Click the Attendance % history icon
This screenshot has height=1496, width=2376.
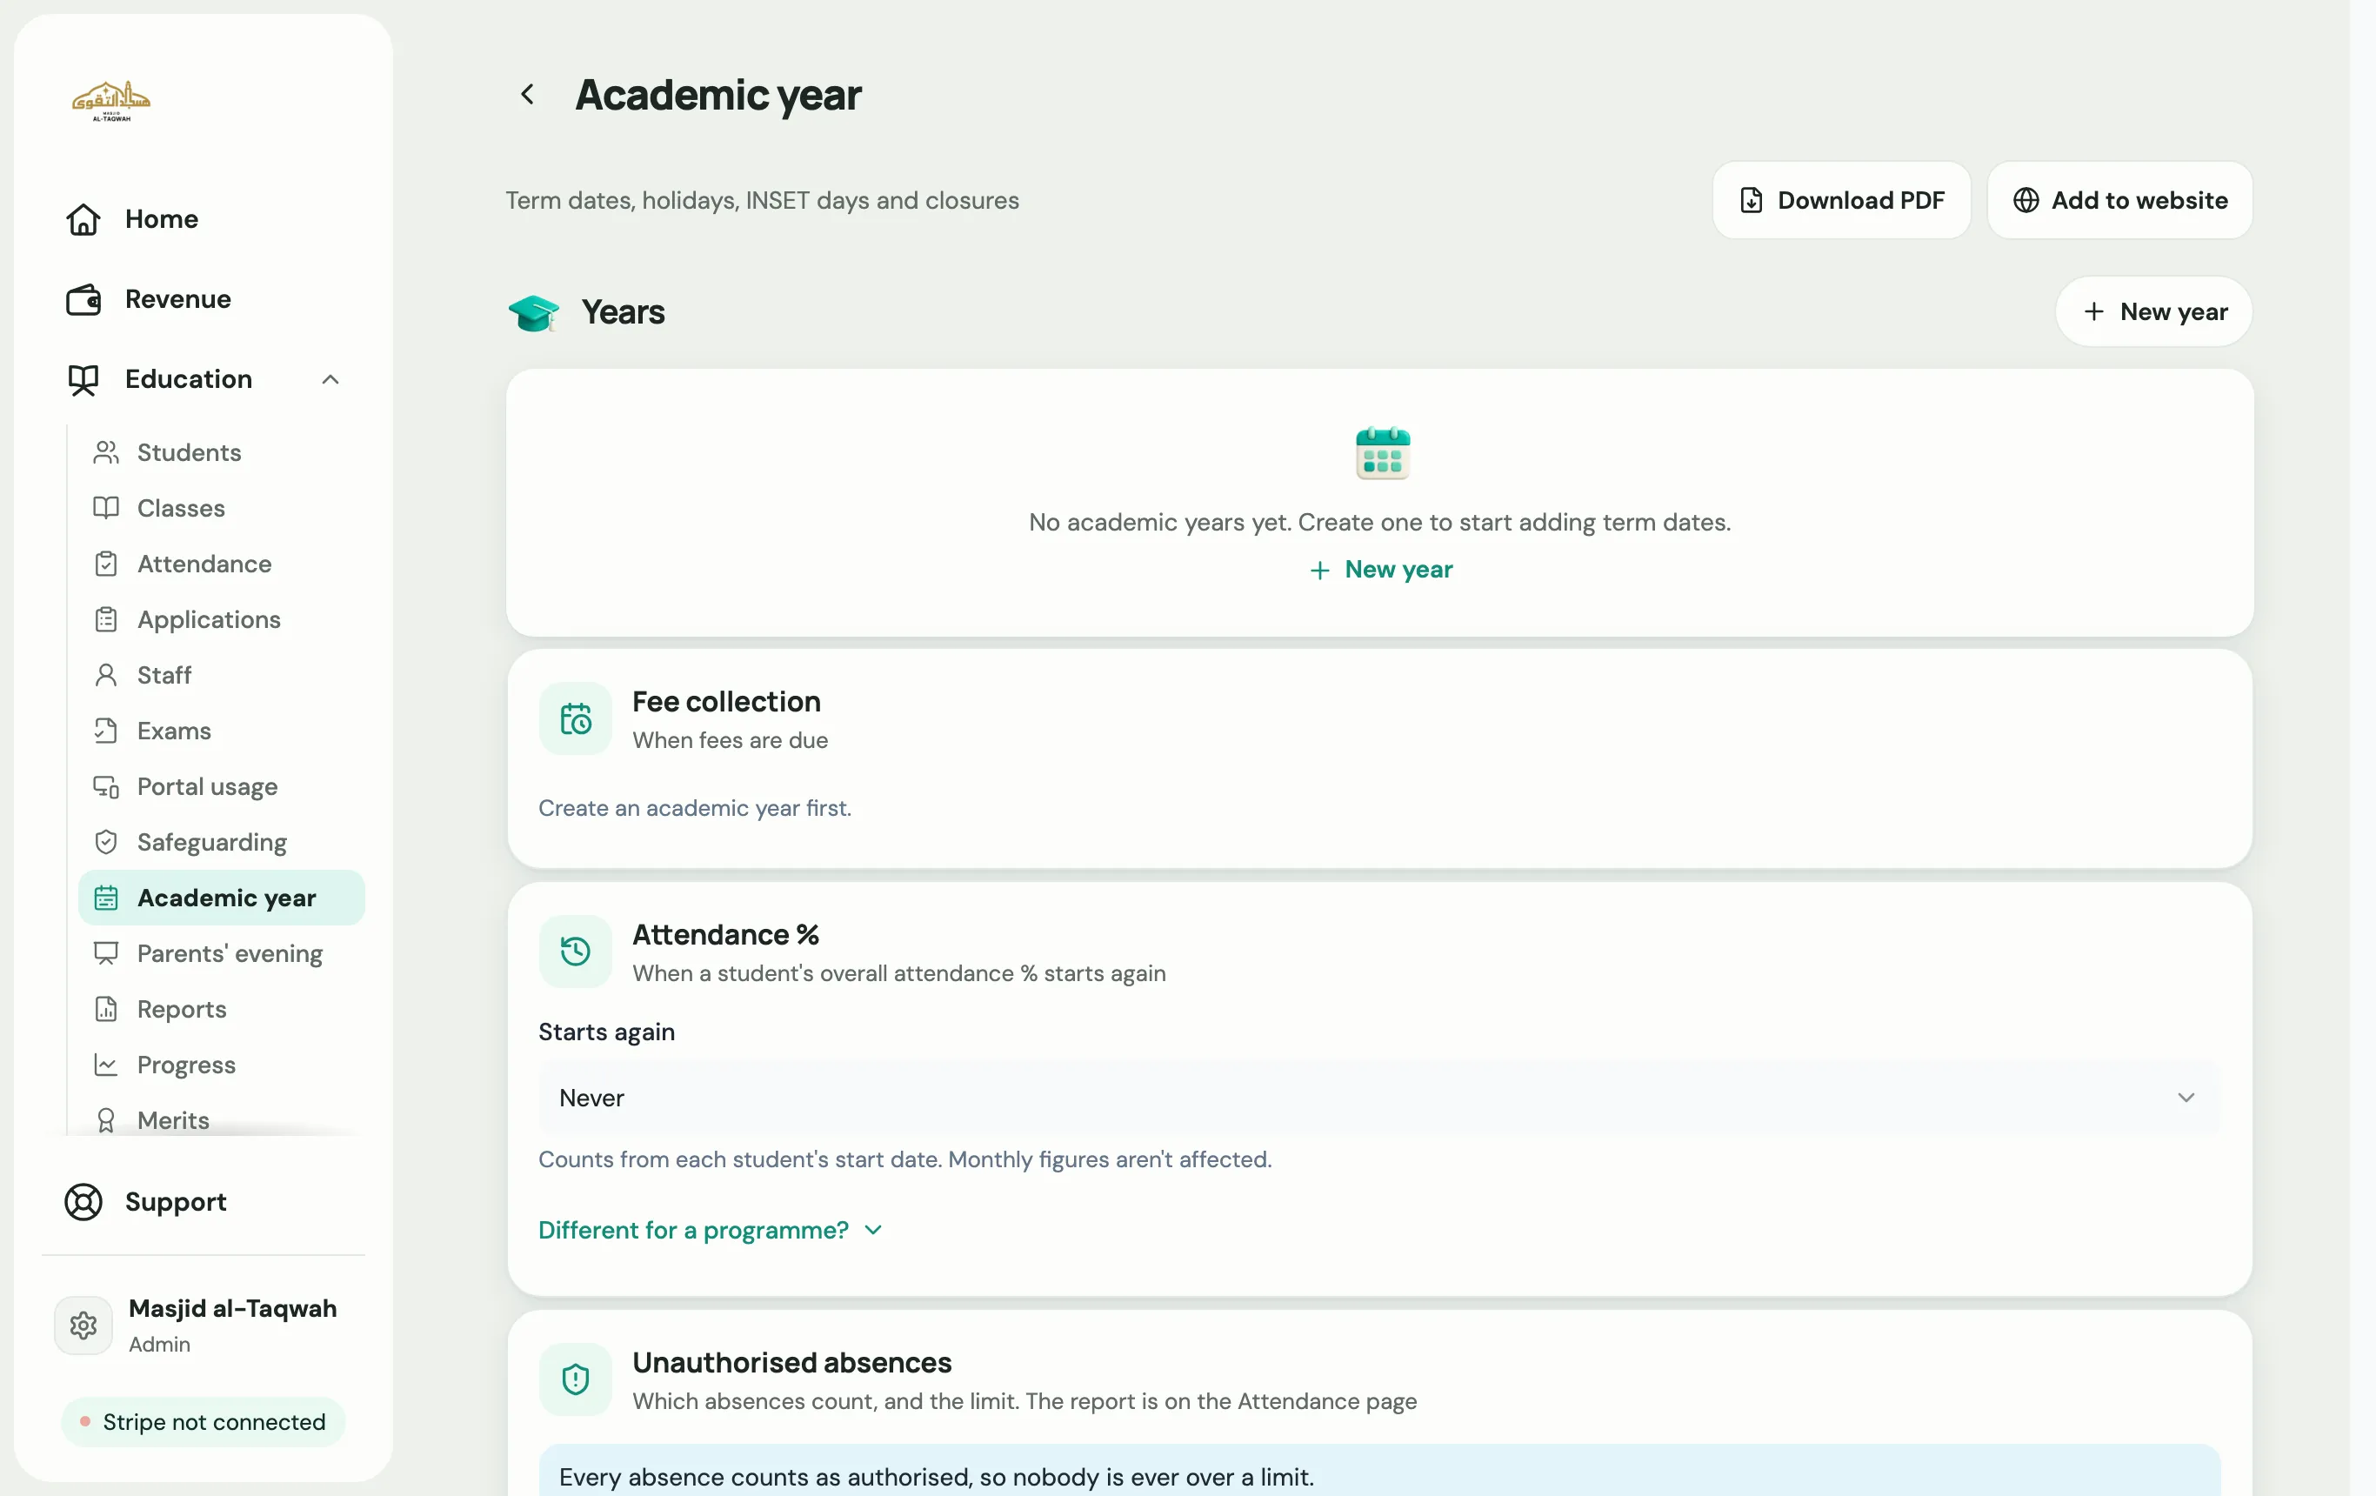pos(575,952)
